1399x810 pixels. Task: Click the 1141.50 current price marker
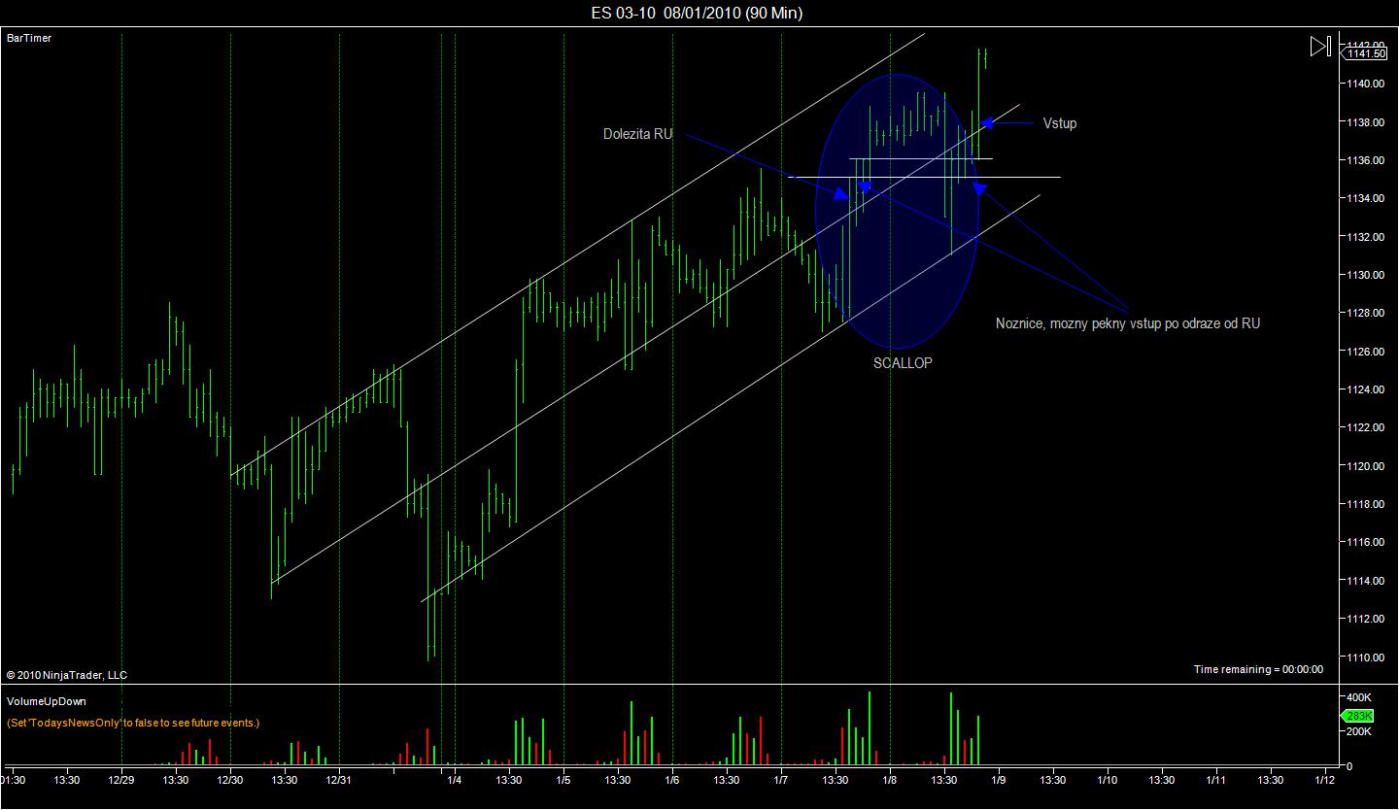tap(1366, 53)
